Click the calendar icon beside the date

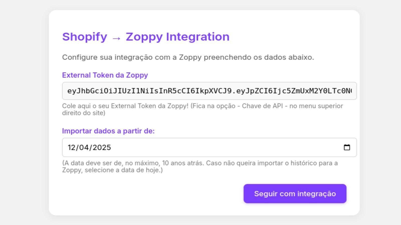(347, 147)
